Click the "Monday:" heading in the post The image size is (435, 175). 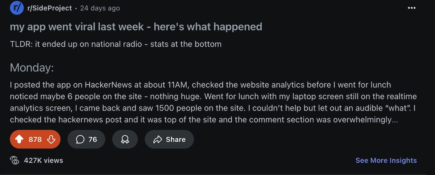coord(32,68)
